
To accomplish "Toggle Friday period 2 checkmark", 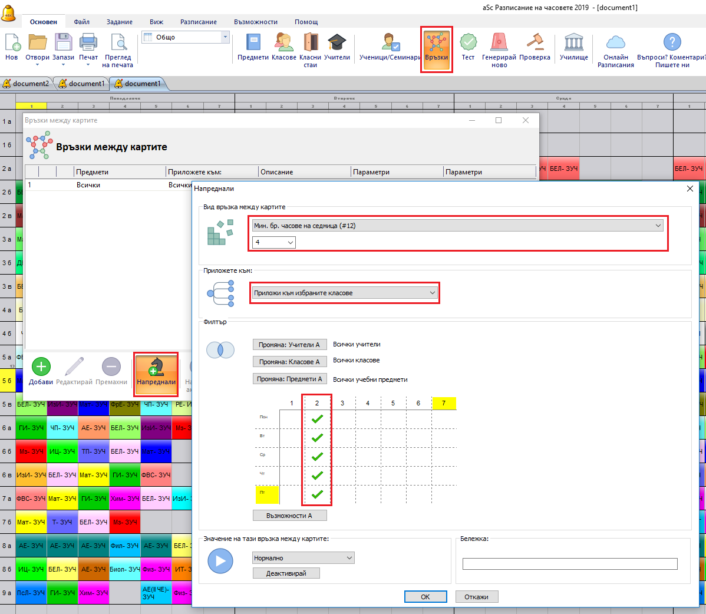I will [x=317, y=494].
